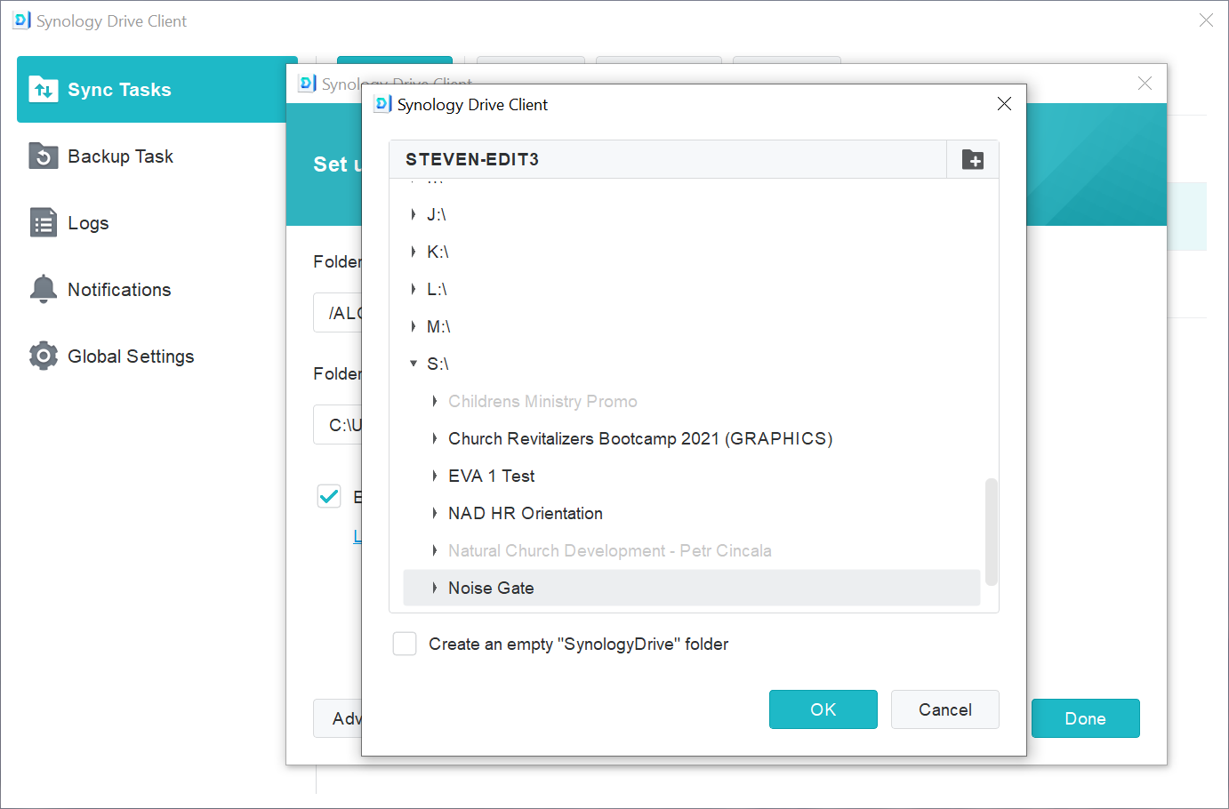This screenshot has width=1229, height=809.
Task: Select the EVA 1 Test folder
Action: click(x=492, y=476)
